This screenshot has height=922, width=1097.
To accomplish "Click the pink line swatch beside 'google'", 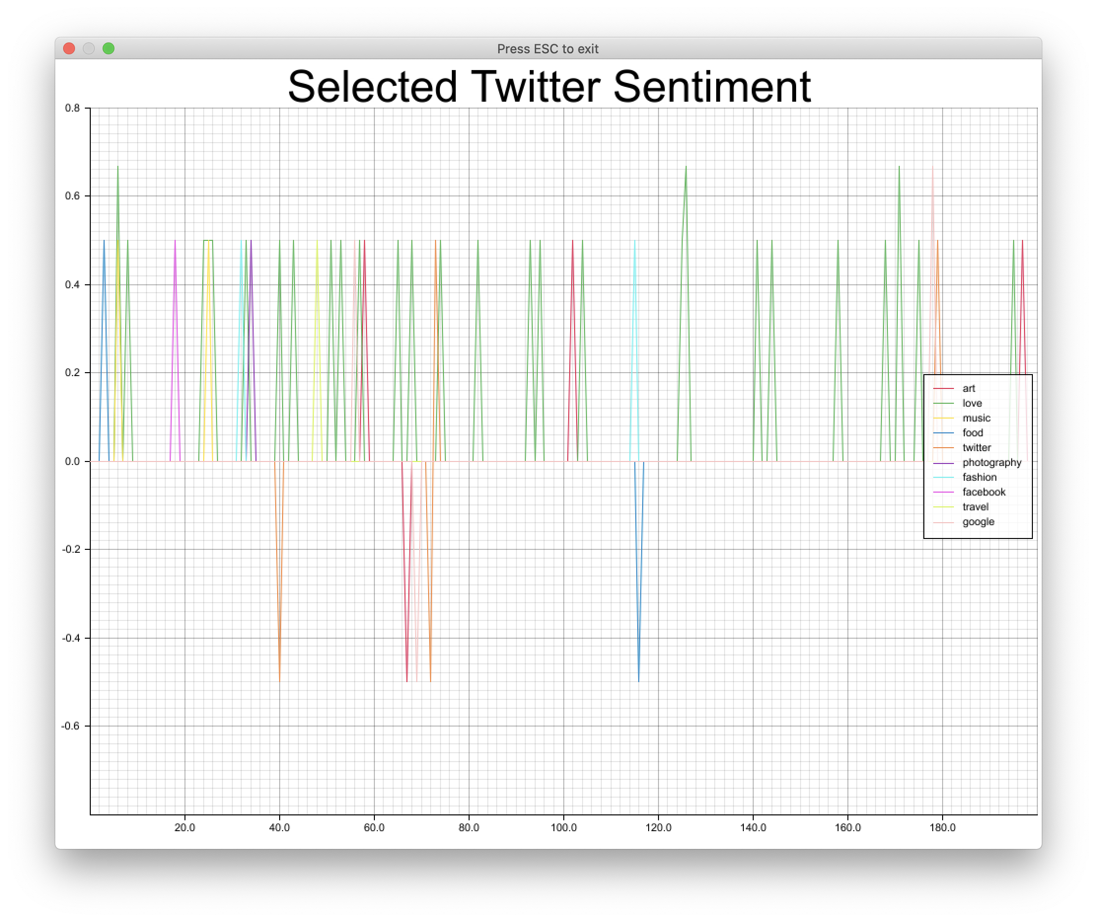I will pos(943,522).
